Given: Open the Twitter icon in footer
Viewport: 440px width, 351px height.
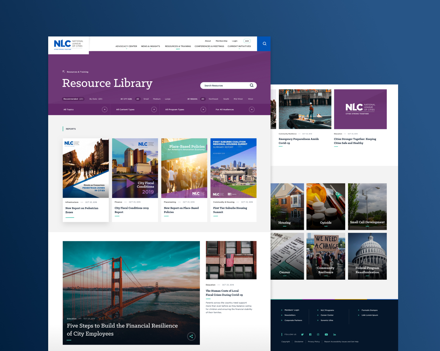Looking at the screenshot, I should point(302,334).
